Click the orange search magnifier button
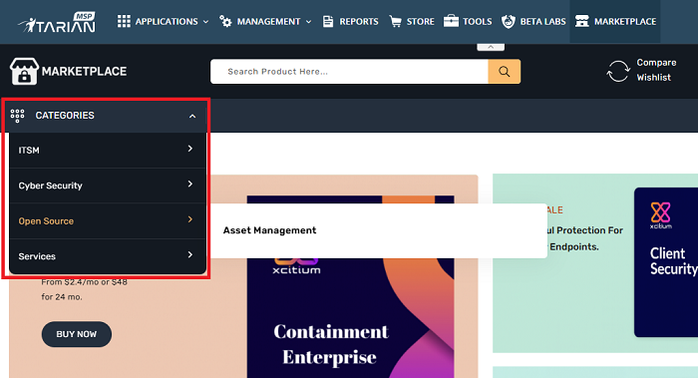The width and height of the screenshot is (698, 378). [504, 71]
